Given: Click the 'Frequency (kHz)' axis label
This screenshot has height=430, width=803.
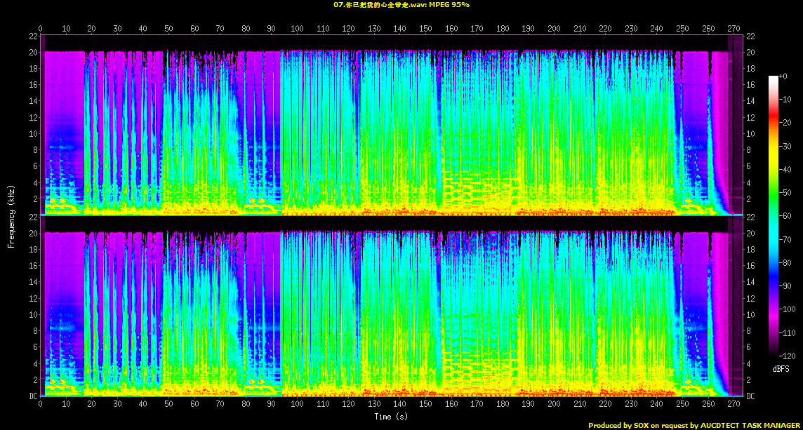Looking at the screenshot, I should click(11, 215).
